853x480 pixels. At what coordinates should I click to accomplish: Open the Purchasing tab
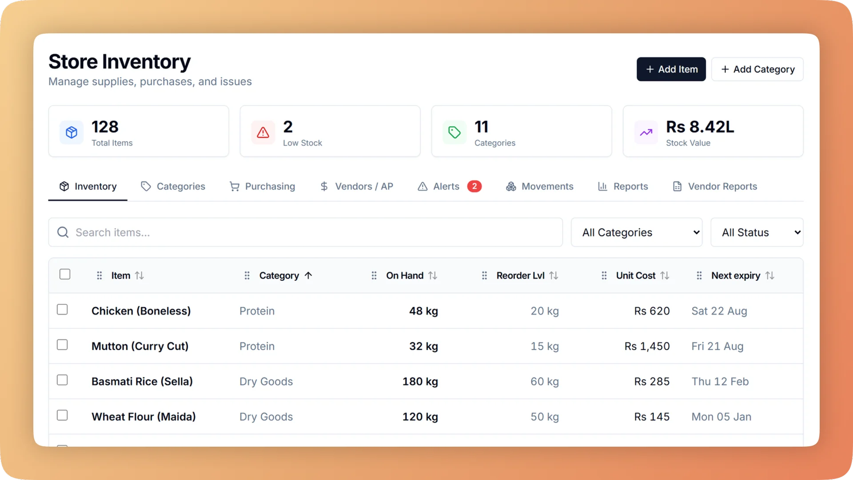click(262, 187)
